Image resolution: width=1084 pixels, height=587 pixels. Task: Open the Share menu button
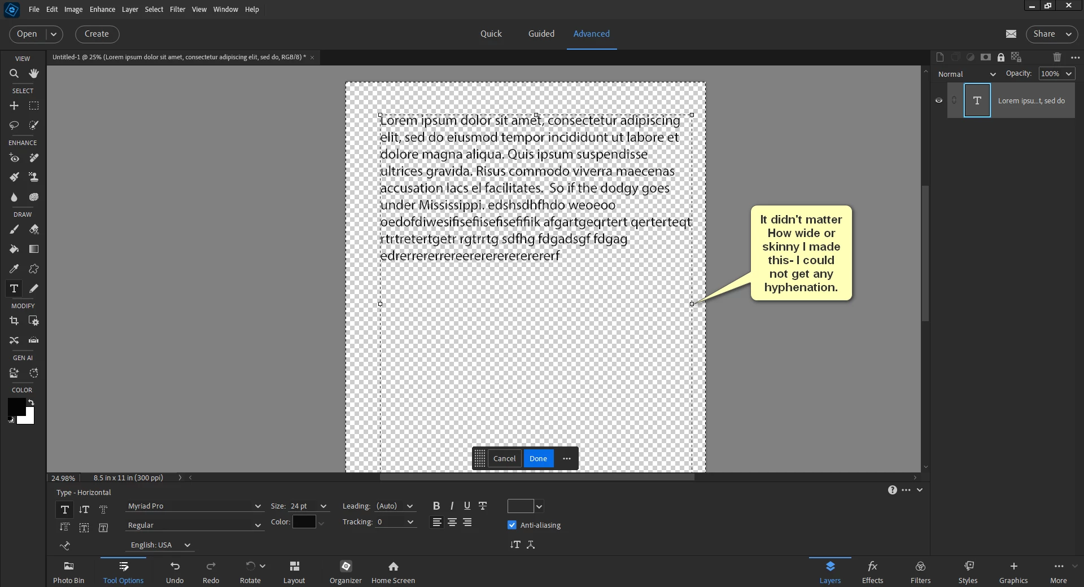click(x=1051, y=34)
